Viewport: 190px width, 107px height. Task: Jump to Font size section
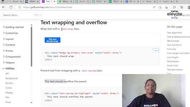click(x=172, y=49)
